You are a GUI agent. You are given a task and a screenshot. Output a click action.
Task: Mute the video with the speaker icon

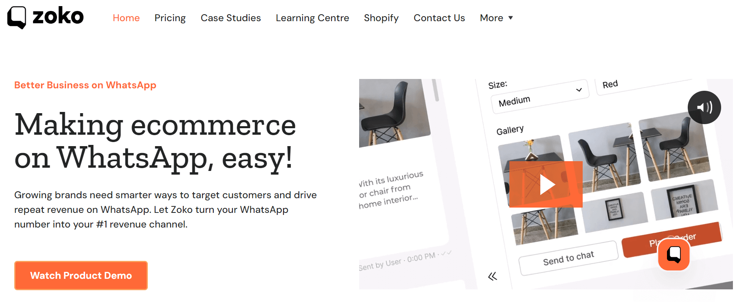[x=704, y=107]
